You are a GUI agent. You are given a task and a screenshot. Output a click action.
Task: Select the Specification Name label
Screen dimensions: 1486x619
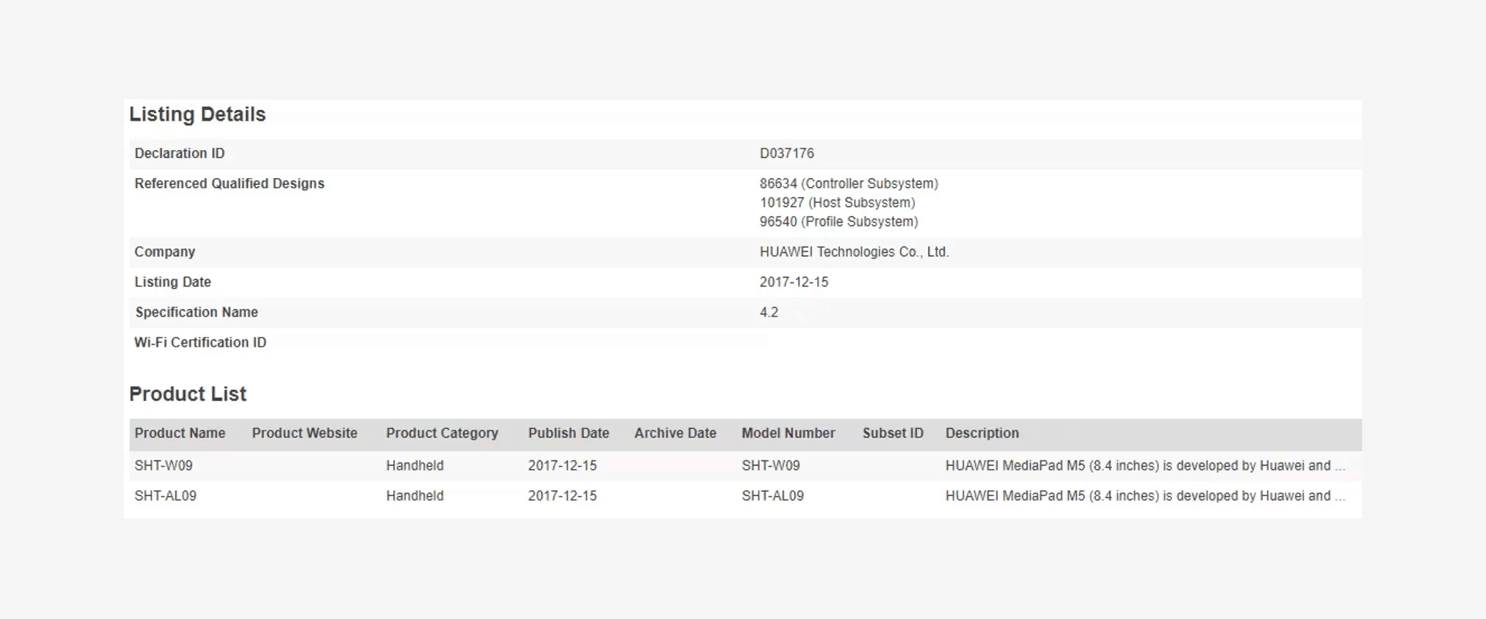[197, 312]
